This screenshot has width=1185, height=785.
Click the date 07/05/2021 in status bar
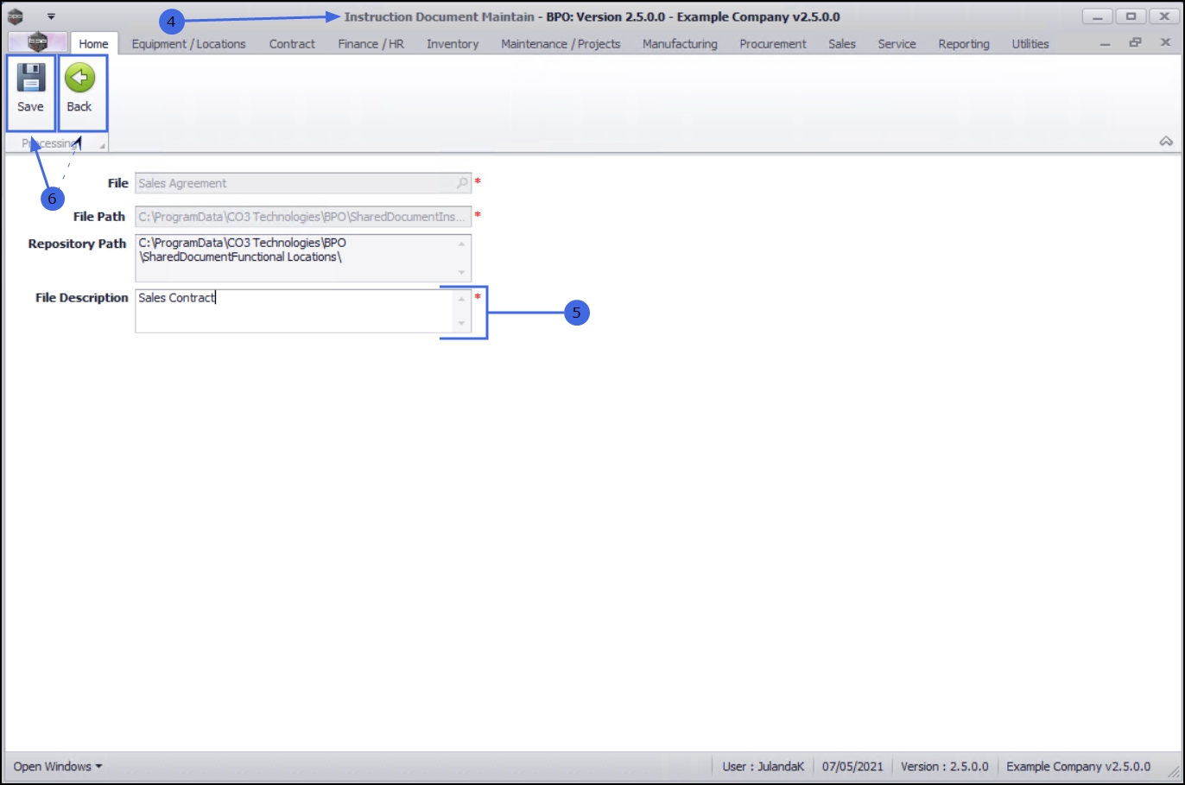pos(852,767)
